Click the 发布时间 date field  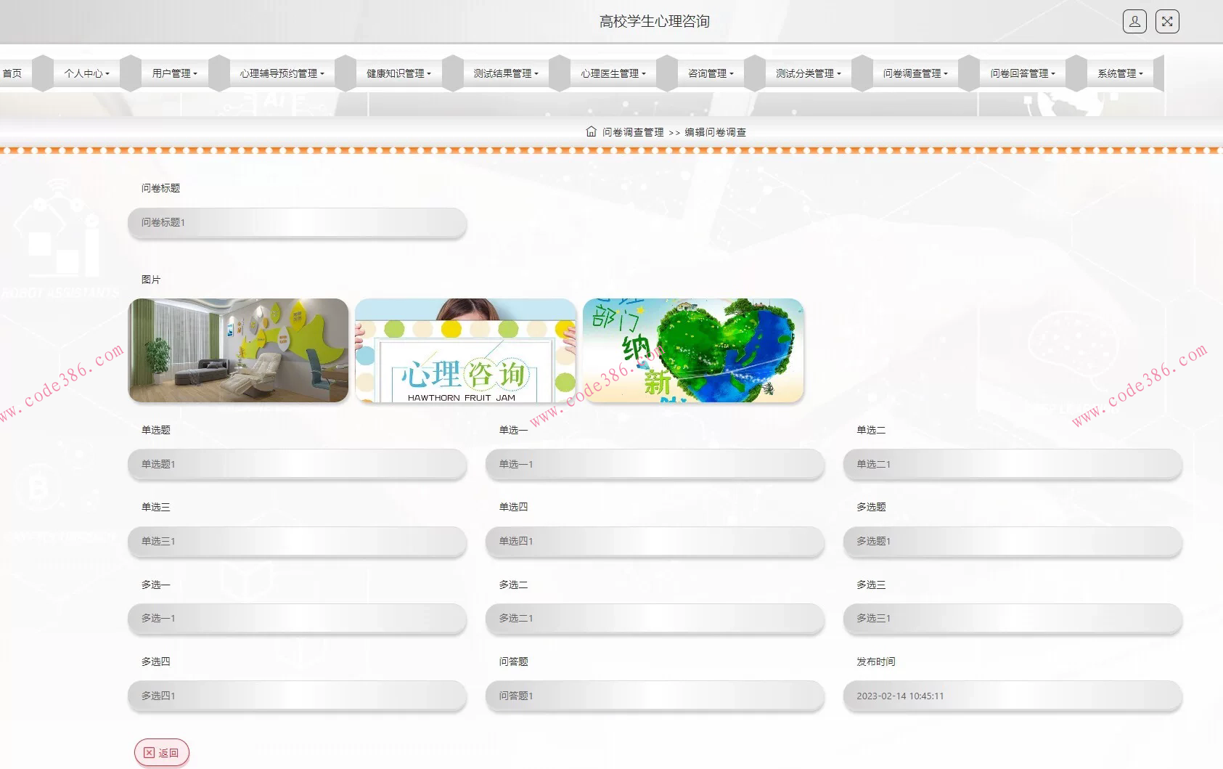pos(1012,696)
